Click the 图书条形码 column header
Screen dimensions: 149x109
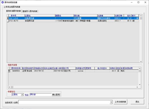pyautogui.click(x=16, y=68)
